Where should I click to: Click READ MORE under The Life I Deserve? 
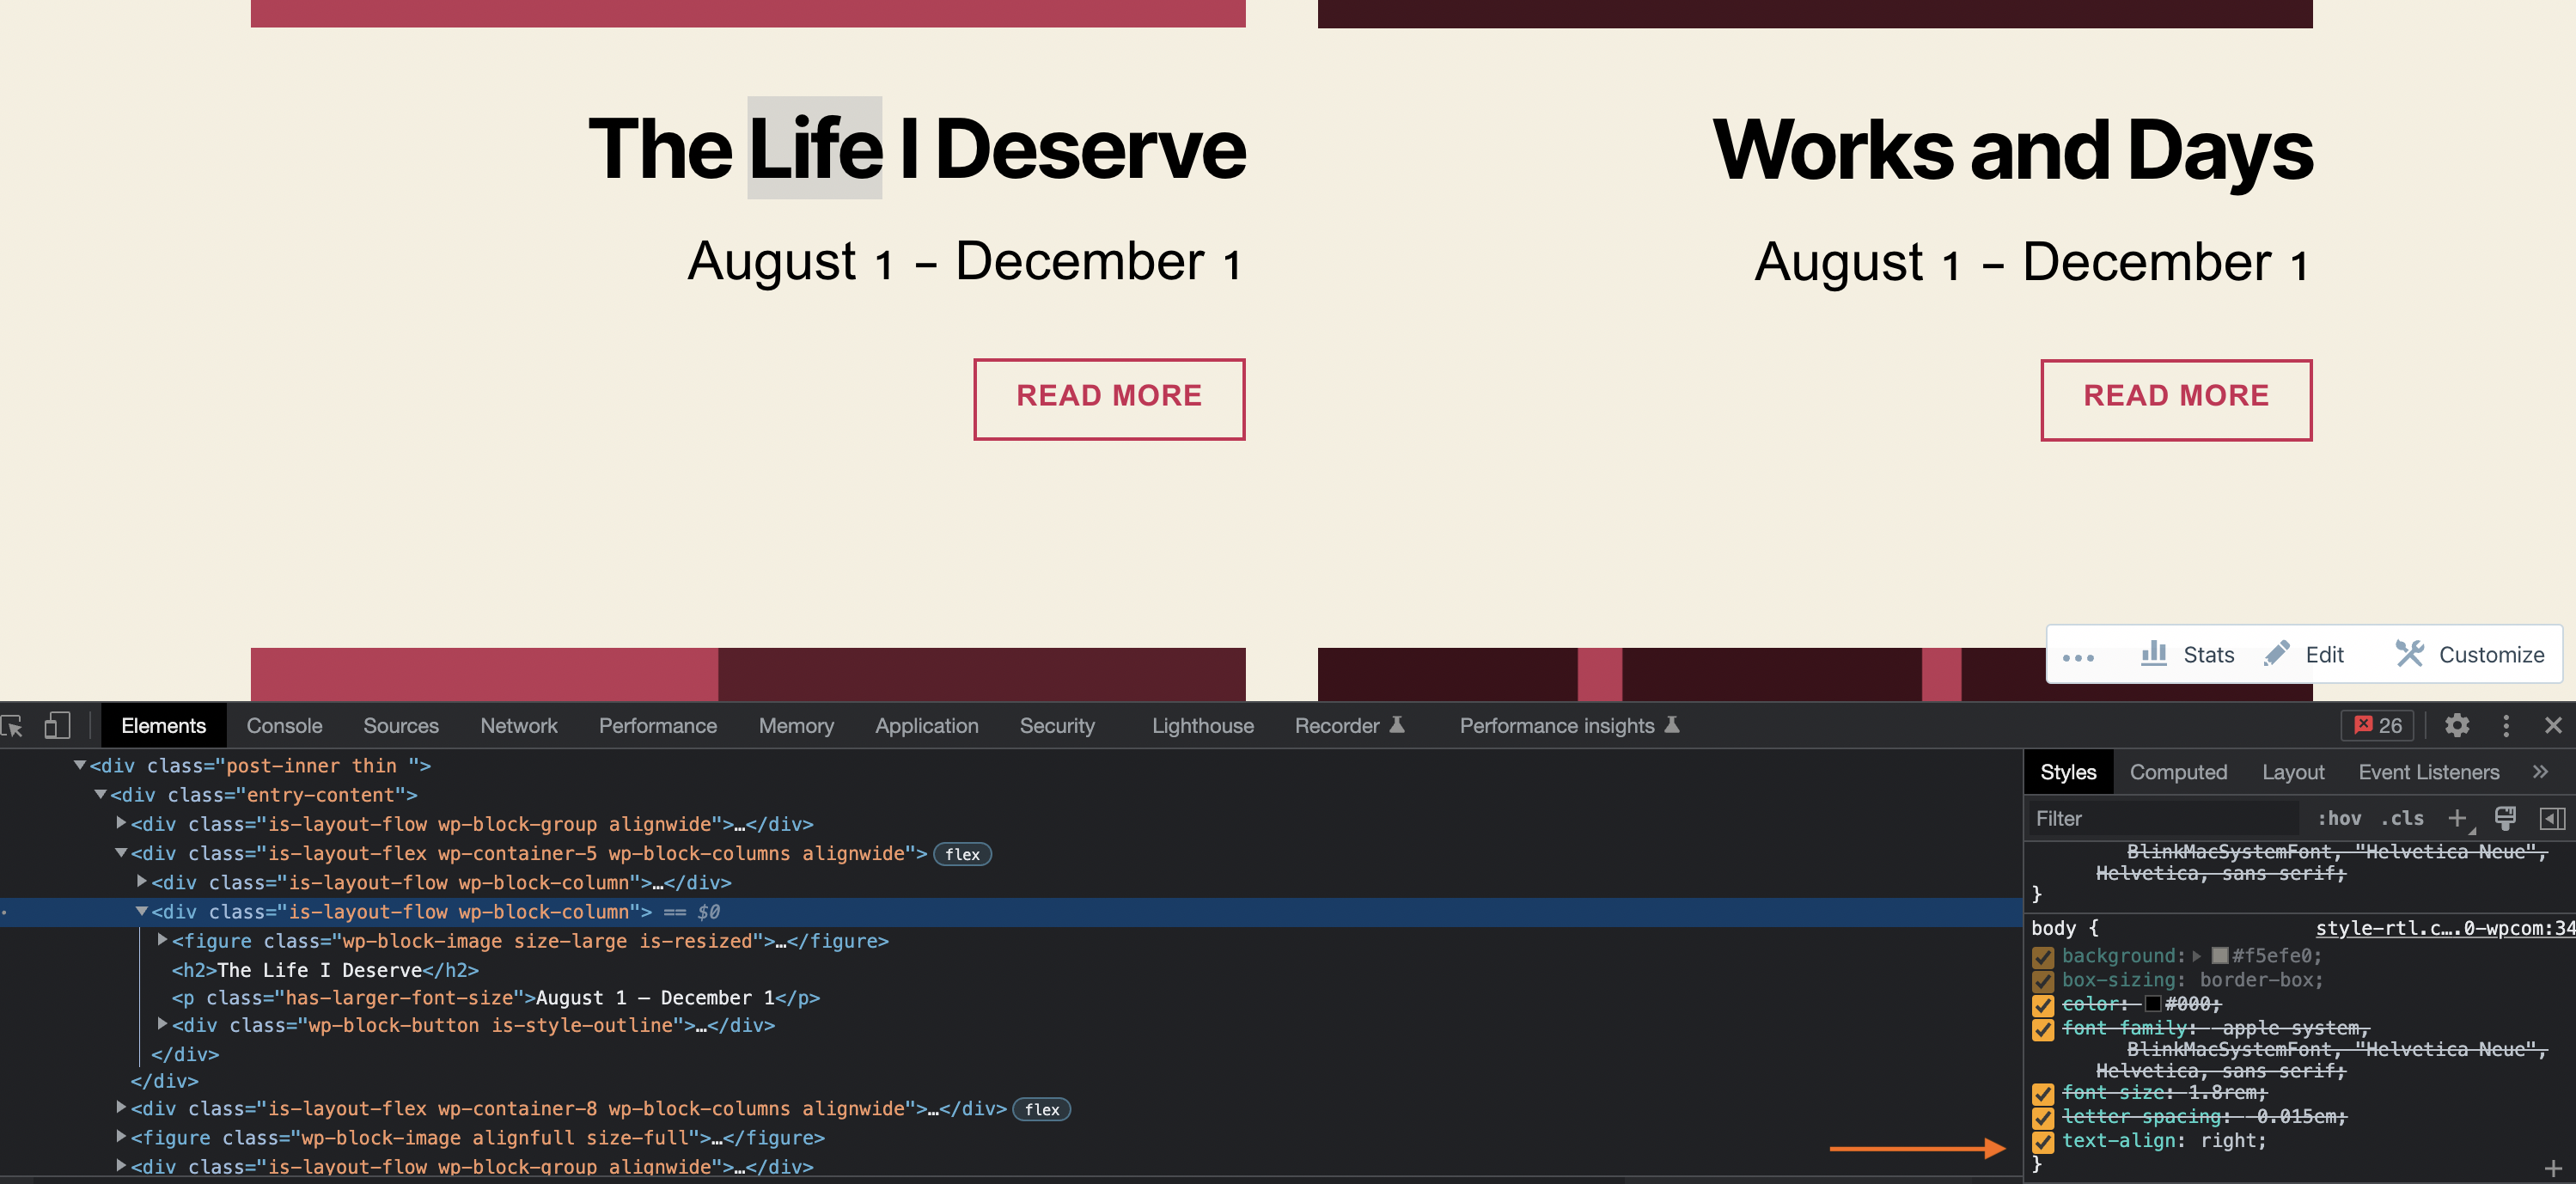point(1109,397)
